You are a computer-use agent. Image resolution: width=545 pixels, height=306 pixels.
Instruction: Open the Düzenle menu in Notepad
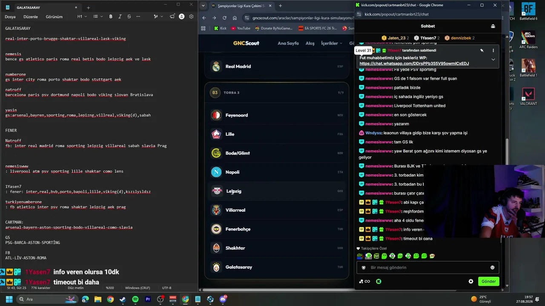click(x=31, y=17)
